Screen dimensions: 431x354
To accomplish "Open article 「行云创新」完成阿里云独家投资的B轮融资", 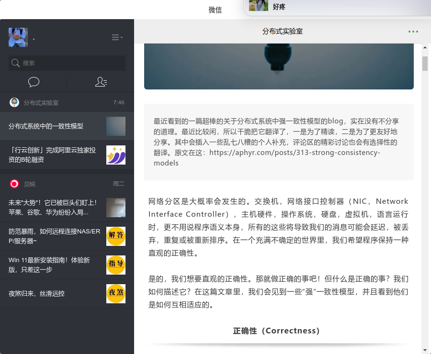I will coord(67,155).
